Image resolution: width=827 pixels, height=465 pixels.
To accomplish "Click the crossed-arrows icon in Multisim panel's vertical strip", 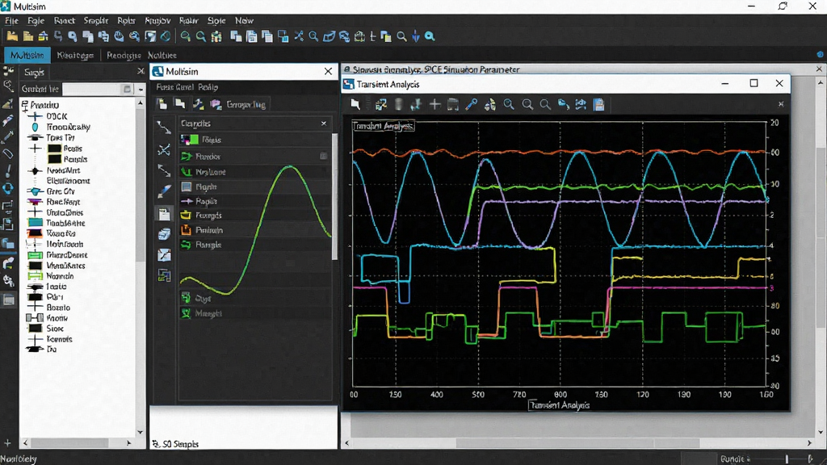I will [164, 149].
